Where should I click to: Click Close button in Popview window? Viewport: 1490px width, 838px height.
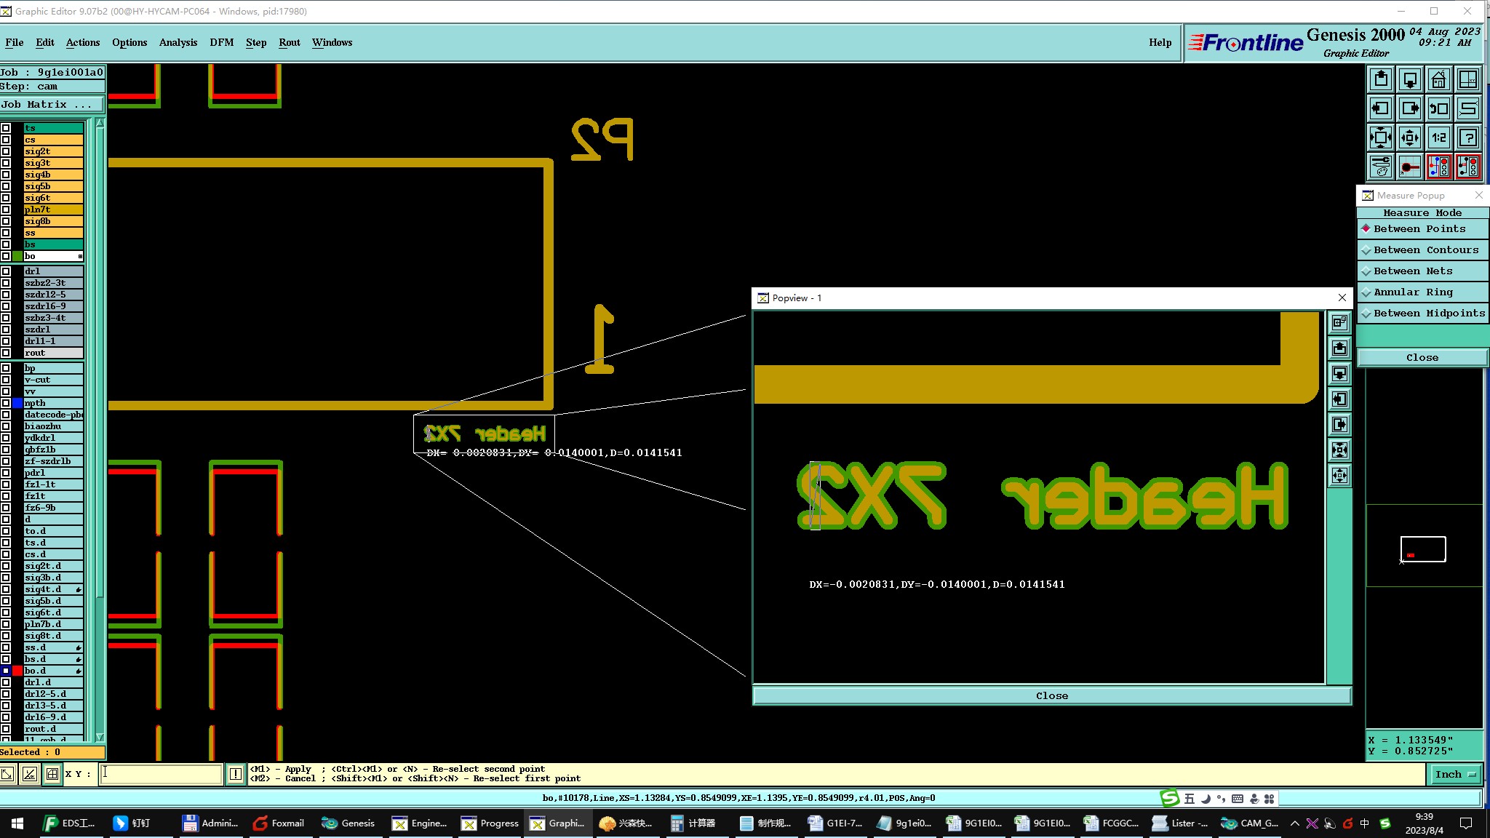pyautogui.click(x=1051, y=695)
